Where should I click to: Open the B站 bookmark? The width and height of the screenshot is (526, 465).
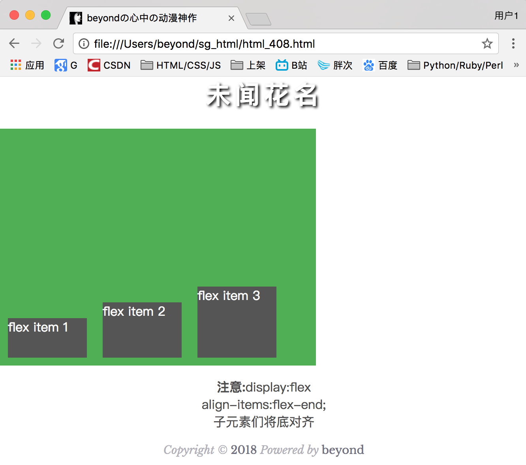pyautogui.click(x=291, y=65)
